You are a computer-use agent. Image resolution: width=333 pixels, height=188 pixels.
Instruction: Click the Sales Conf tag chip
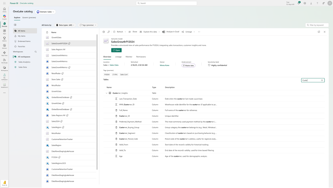click(x=124, y=74)
